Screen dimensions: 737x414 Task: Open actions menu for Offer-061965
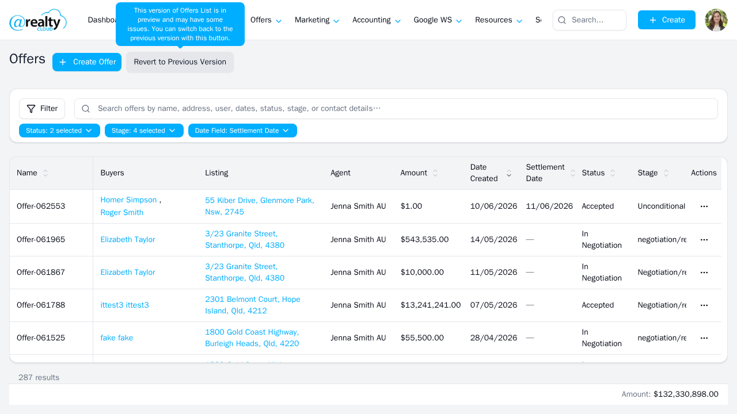[704, 240]
